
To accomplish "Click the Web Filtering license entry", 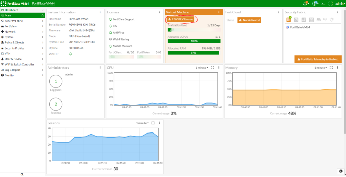I will coord(119,39).
